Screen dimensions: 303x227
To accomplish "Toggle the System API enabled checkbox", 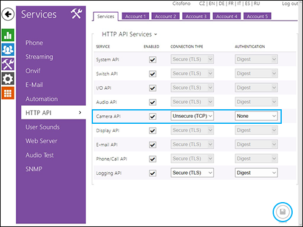I will pos(152,59).
